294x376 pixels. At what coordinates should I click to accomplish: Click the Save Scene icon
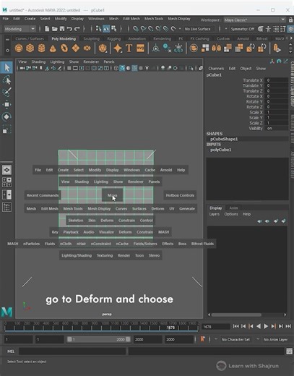point(62,29)
